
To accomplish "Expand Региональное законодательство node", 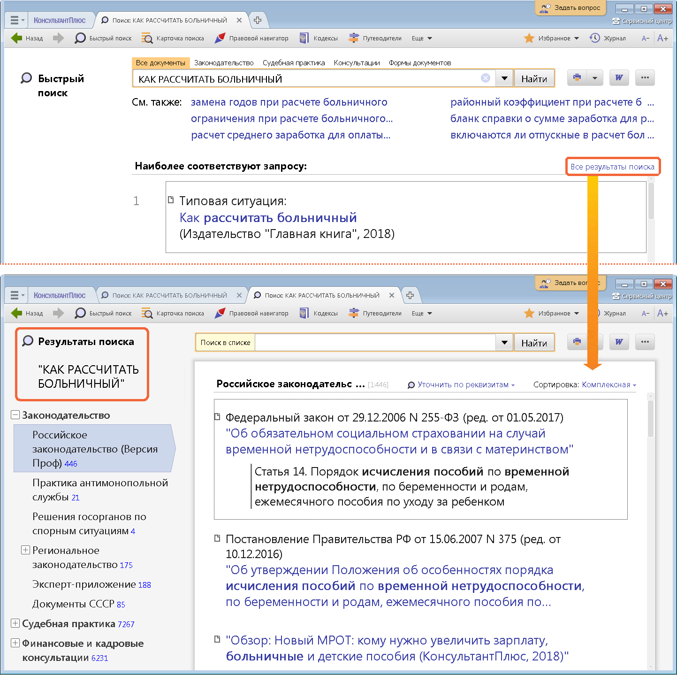I will [26, 550].
